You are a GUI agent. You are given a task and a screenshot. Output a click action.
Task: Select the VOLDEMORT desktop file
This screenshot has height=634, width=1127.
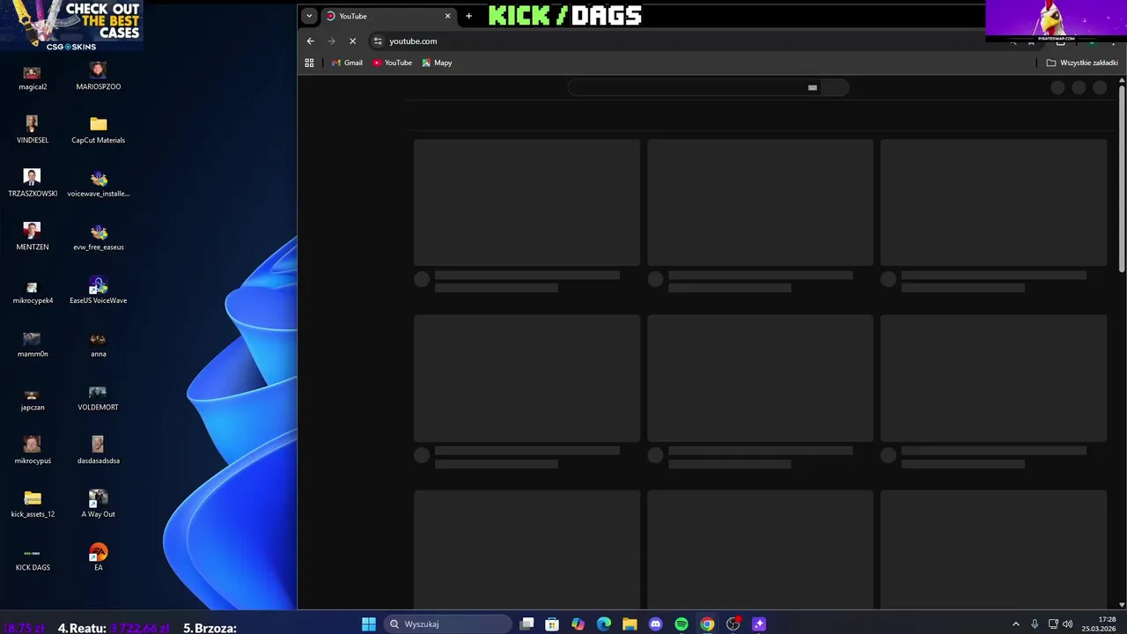99,398
